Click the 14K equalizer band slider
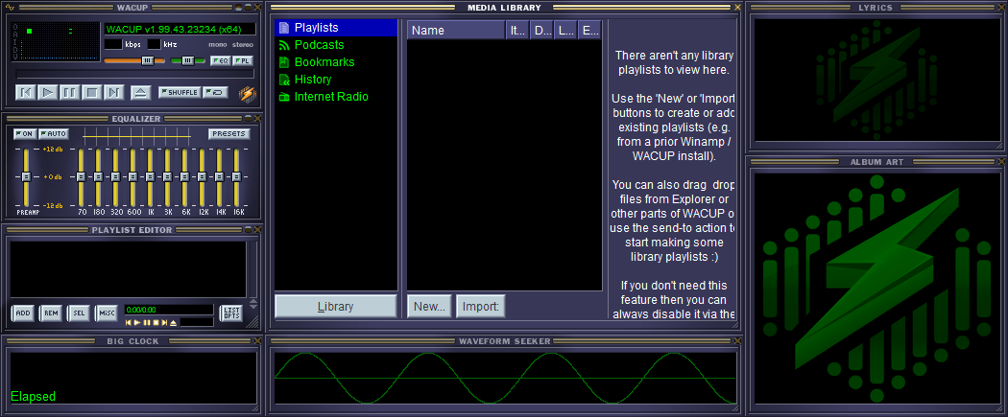The width and height of the screenshot is (1008, 417). pyautogui.click(x=219, y=176)
